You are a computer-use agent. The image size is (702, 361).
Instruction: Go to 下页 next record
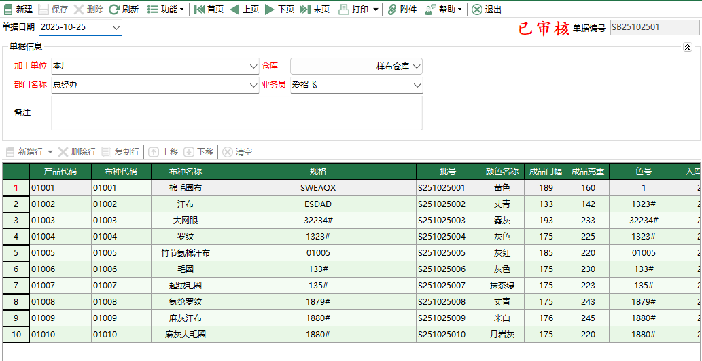[x=279, y=9]
